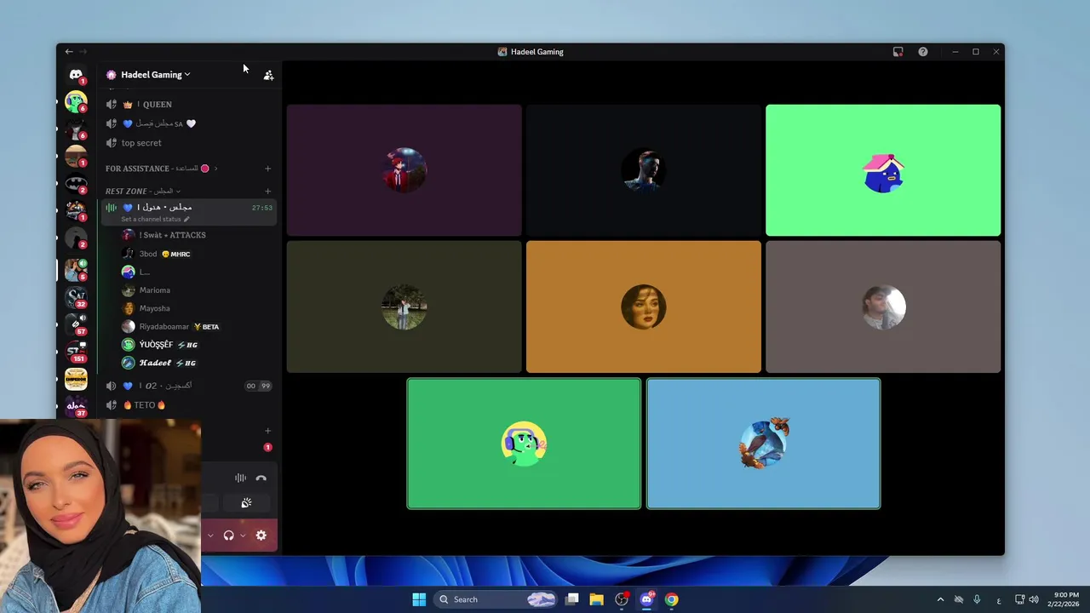Open noise suppression waveform icon
Image resolution: width=1090 pixels, height=613 pixels.
(240, 478)
